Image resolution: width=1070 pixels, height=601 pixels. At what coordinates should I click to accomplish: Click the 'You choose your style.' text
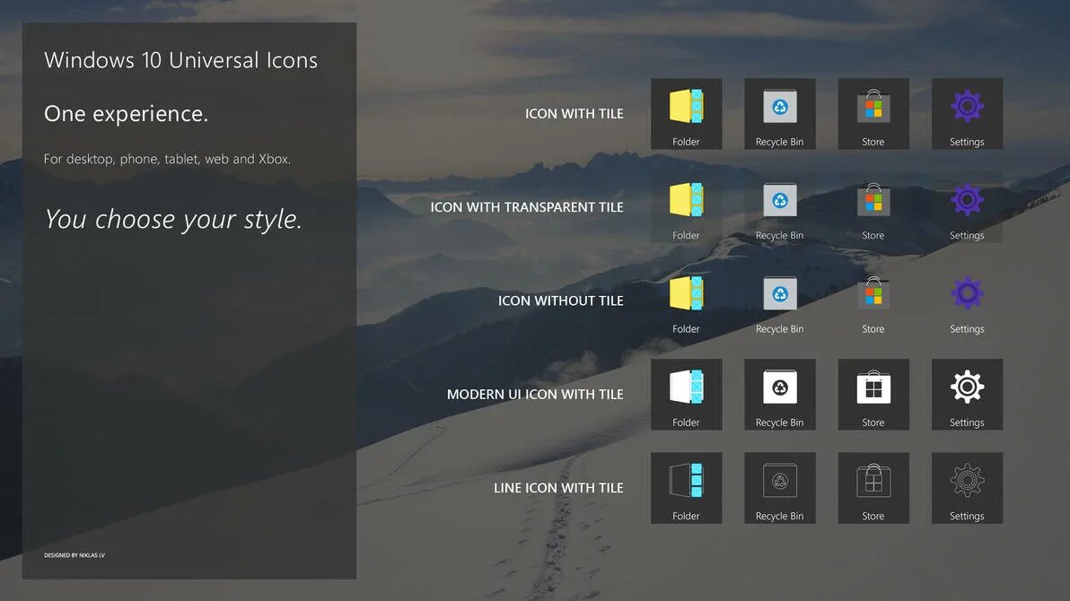pos(172,219)
